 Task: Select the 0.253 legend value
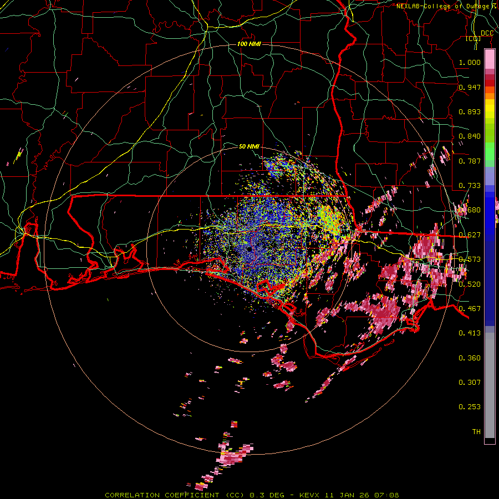pyautogui.click(x=470, y=407)
